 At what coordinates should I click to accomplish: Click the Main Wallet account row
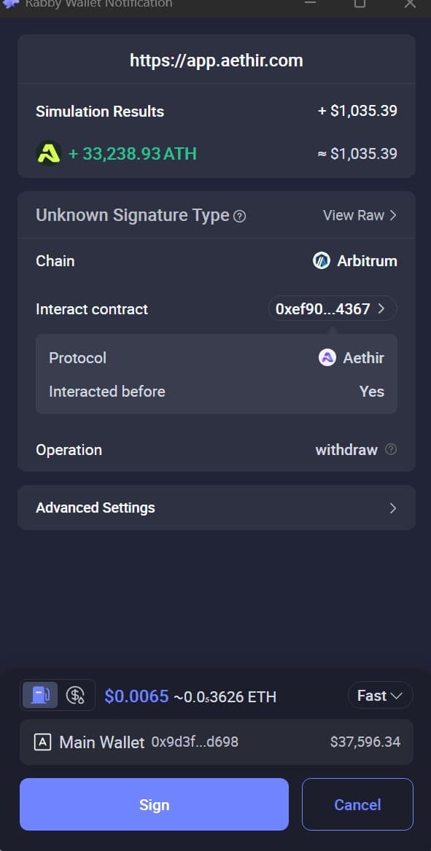(x=217, y=742)
